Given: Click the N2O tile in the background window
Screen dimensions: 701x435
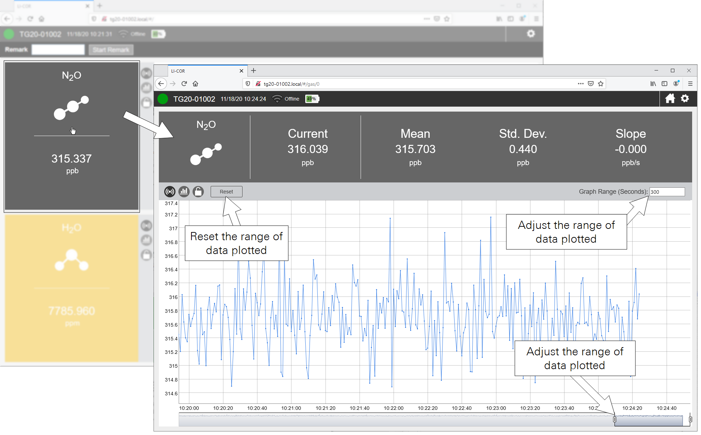Looking at the screenshot, I should [x=72, y=136].
